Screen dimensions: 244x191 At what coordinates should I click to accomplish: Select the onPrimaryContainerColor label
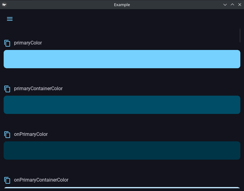point(41,180)
